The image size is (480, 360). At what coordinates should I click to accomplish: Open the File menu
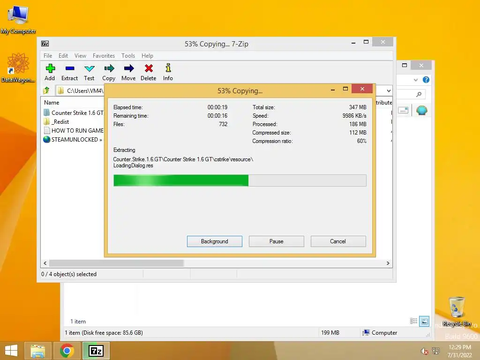point(48,56)
